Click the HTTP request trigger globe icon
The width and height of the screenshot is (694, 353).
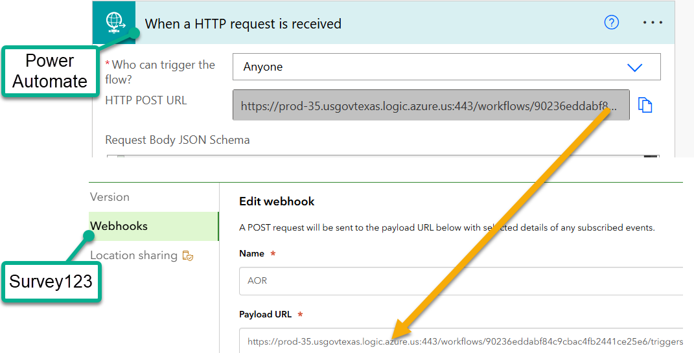click(x=114, y=22)
